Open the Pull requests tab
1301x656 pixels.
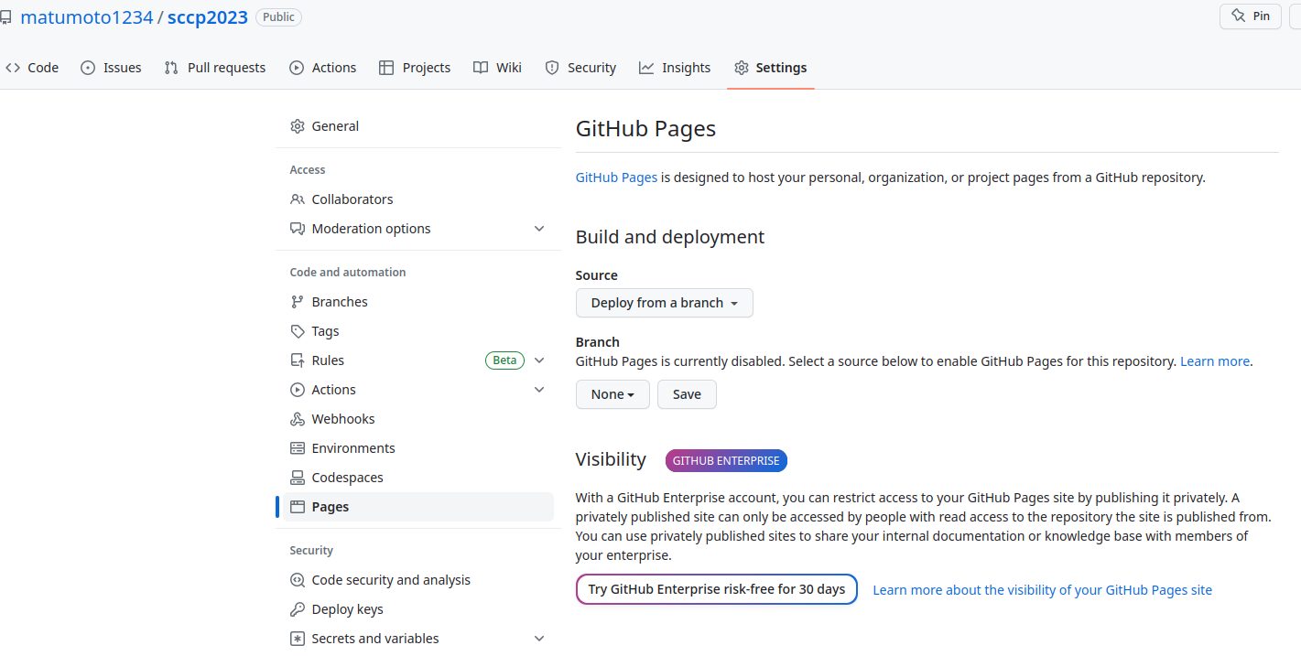point(214,67)
